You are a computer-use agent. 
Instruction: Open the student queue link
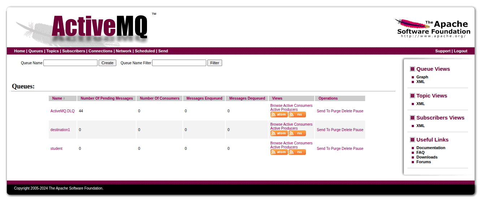(x=56, y=148)
